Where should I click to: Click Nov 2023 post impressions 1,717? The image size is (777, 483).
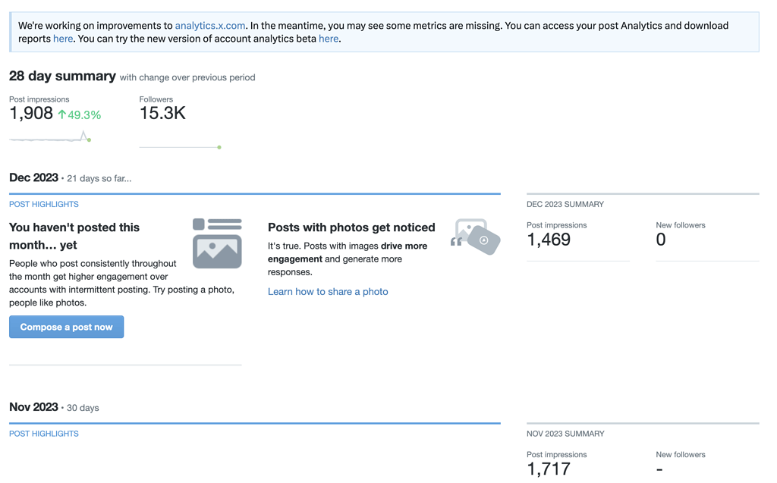click(549, 469)
